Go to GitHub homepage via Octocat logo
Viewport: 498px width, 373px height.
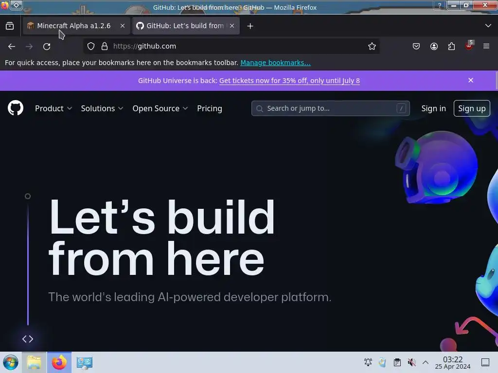point(16,108)
